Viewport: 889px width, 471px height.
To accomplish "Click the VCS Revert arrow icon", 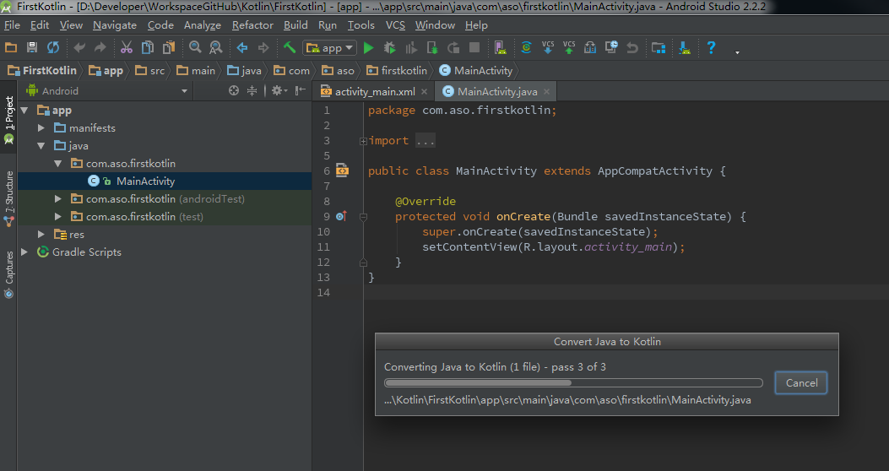I will coord(632,47).
